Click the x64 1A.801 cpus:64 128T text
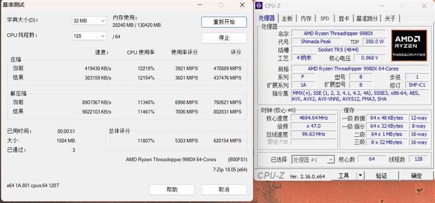Image resolution: width=435 pixels, height=203 pixels. click(33, 186)
